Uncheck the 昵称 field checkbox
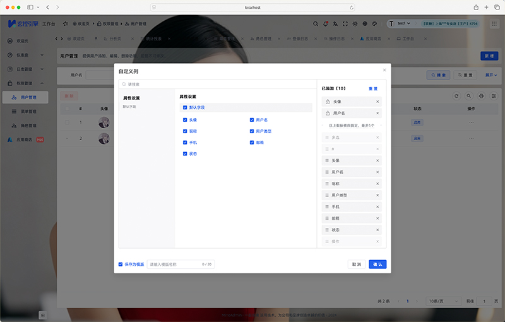This screenshot has height=322, width=505. coord(185,131)
